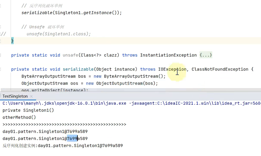261x156 pixels.
Task: Click the '// 反序列化破坏单例' comment
Action: coord(42,6)
